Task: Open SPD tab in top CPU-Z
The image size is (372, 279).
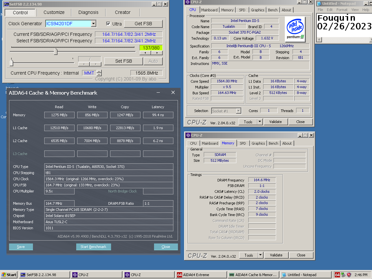Action: pos(242,10)
